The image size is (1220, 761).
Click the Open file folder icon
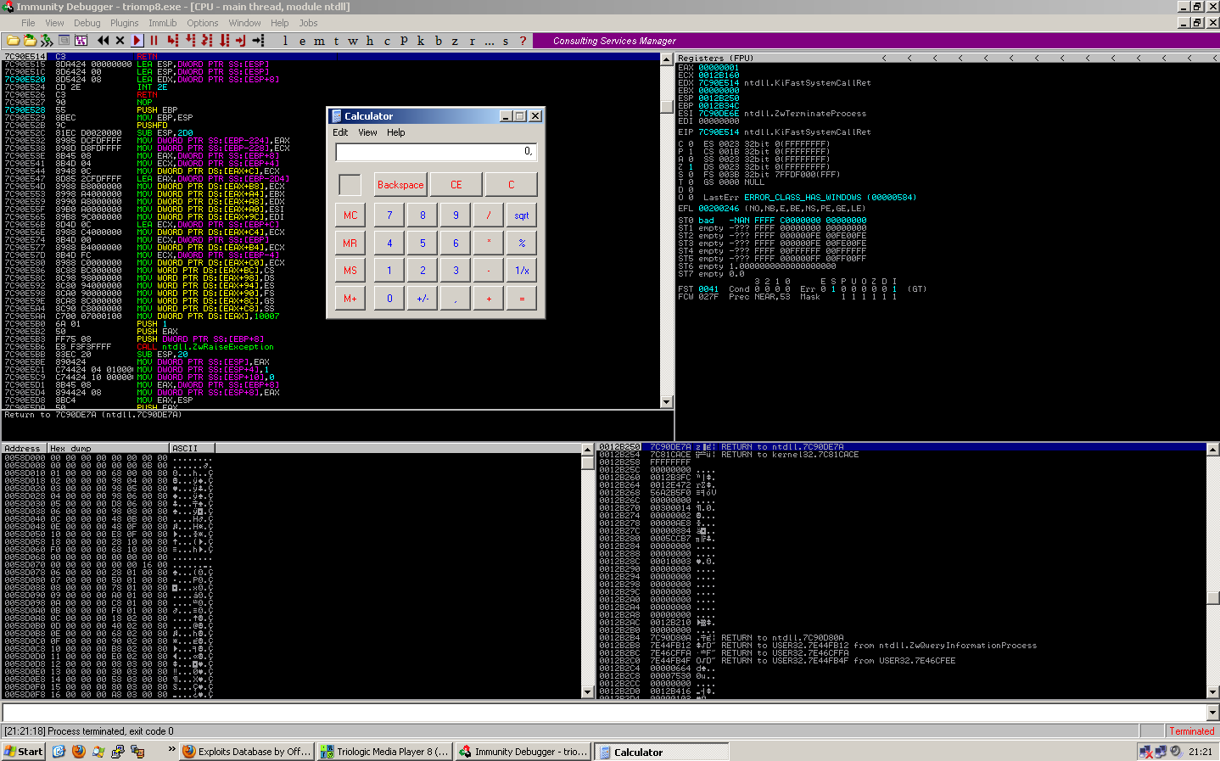click(x=14, y=41)
